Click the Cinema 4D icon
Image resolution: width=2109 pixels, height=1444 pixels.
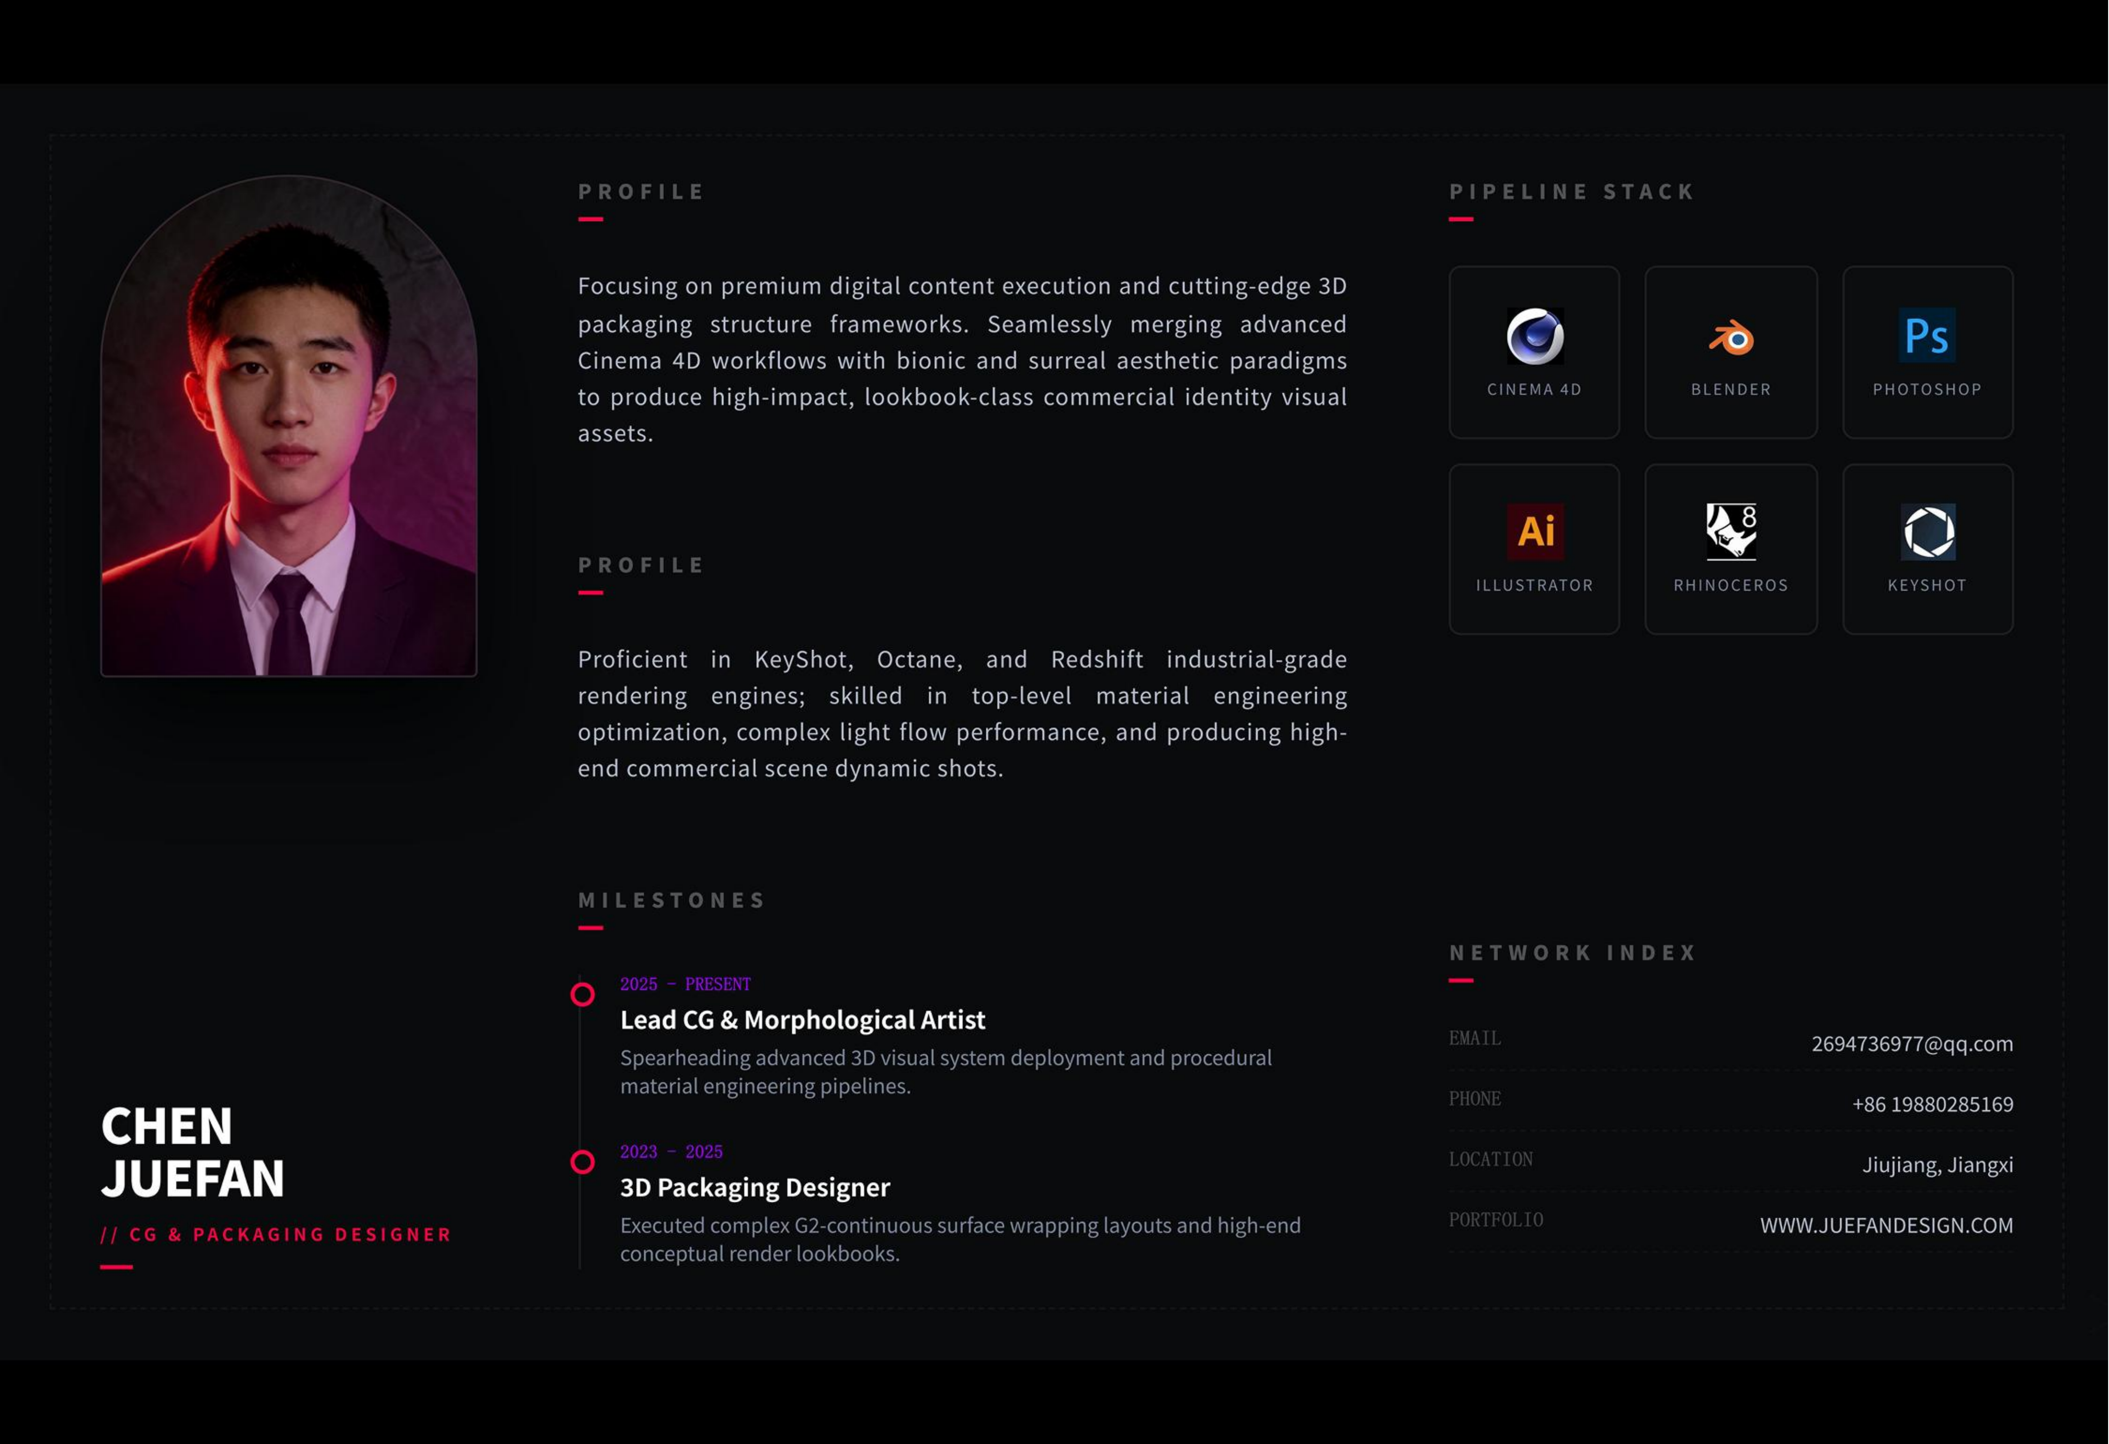coord(1535,336)
